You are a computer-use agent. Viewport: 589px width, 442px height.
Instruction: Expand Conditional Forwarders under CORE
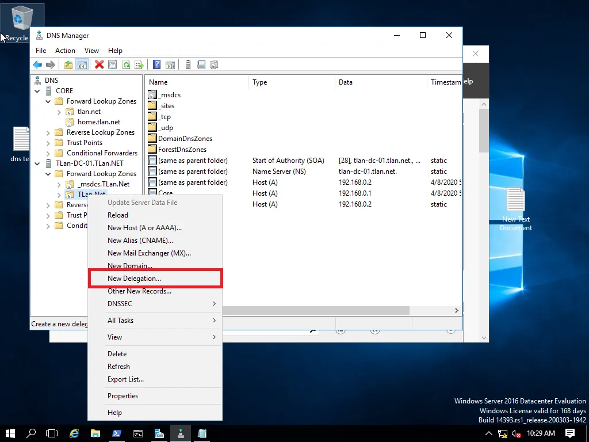pos(48,153)
